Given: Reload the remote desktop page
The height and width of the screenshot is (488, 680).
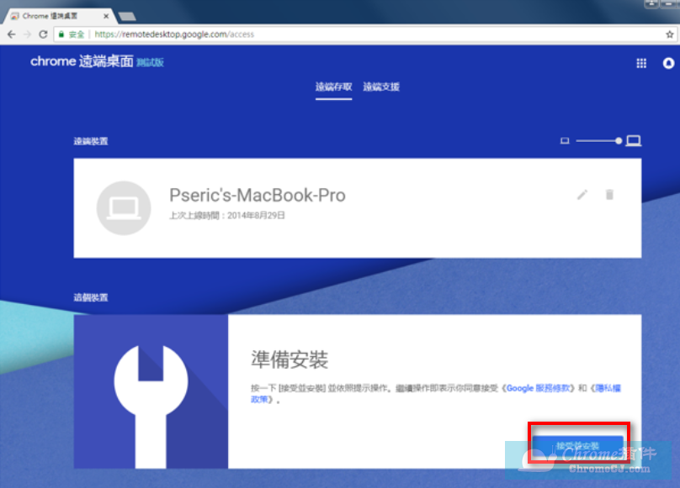Looking at the screenshot, I should (43, 34).
